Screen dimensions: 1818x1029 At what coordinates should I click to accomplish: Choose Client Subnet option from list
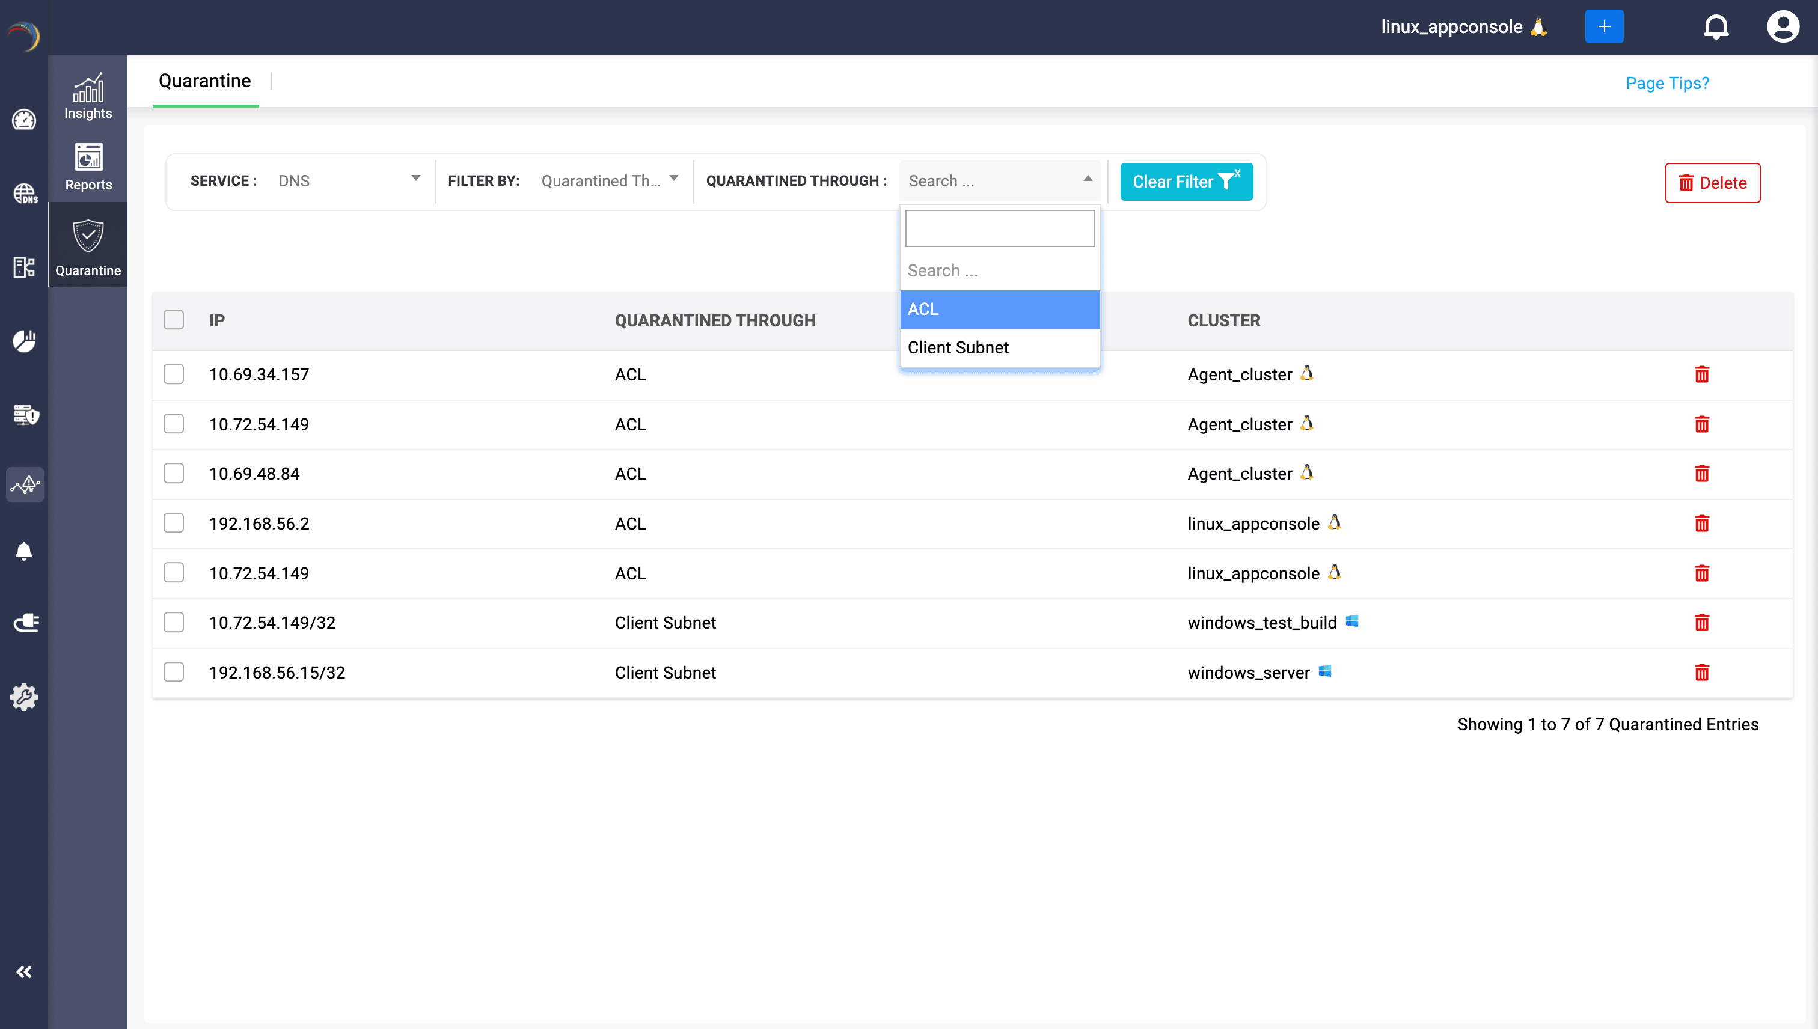[x=999, y=348]
